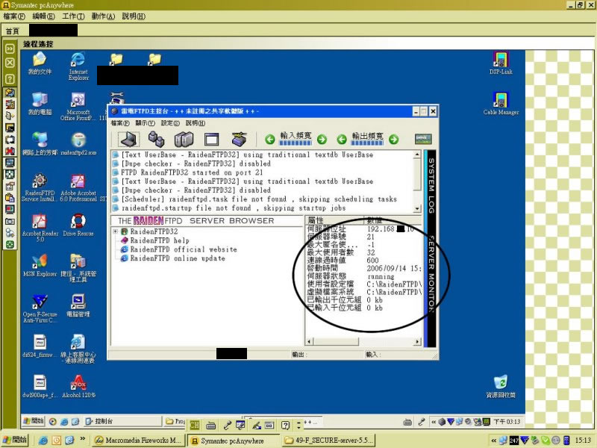The width and height of the screenshot is (597, 448).
Task: Select Adobe Acrobat 6.0 Professional desktop icon
Action: click(78, 187)
